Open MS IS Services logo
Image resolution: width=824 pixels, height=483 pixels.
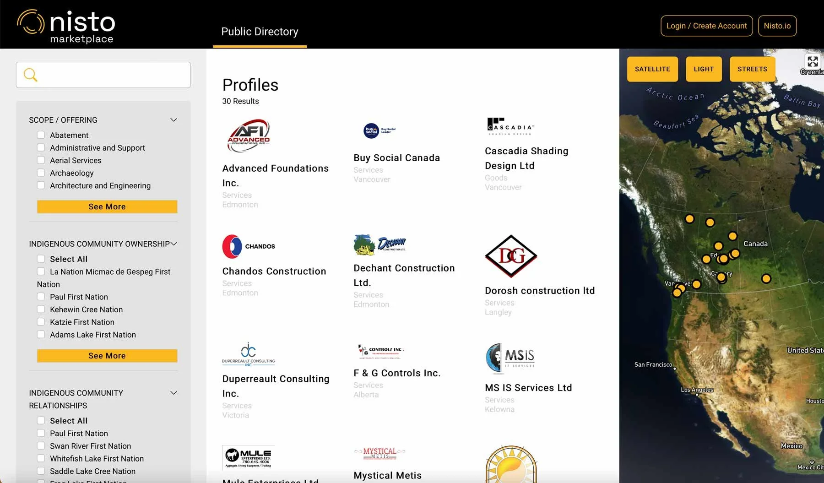510,358
